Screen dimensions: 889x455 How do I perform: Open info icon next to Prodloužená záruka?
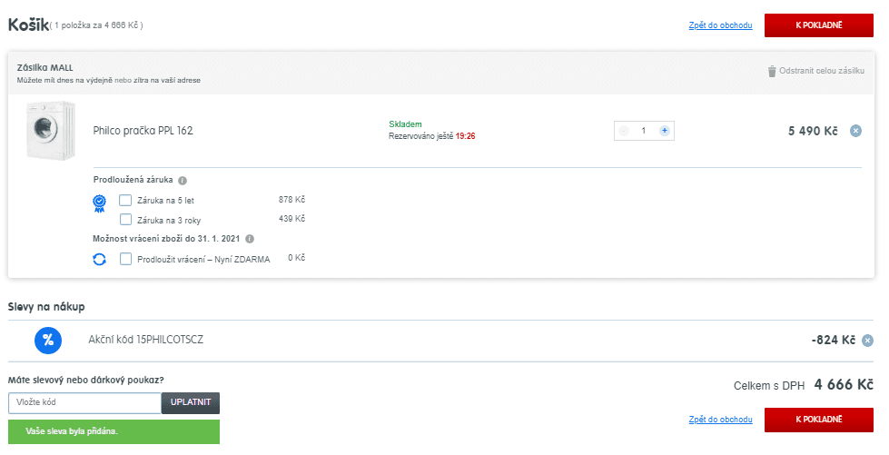[x=182, y=181]
